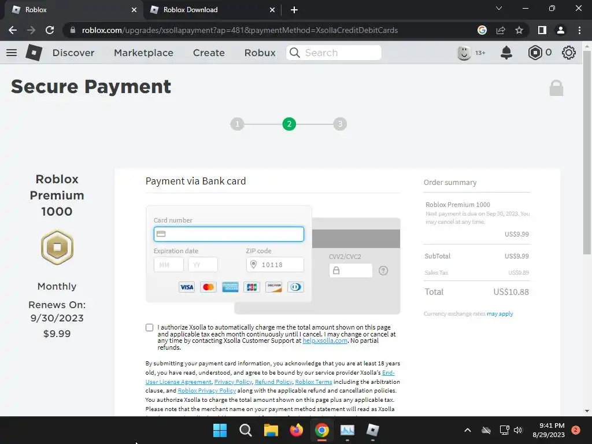Focus the MM expiration month field

[x=169, y=265]
